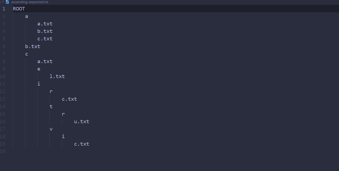
Task: Click the letter t on line 14
Action: click(51, 107)
